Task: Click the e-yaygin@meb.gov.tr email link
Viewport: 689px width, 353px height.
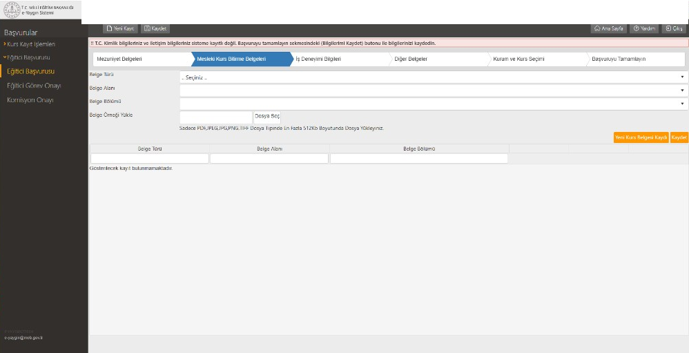Action: (23, 338)
